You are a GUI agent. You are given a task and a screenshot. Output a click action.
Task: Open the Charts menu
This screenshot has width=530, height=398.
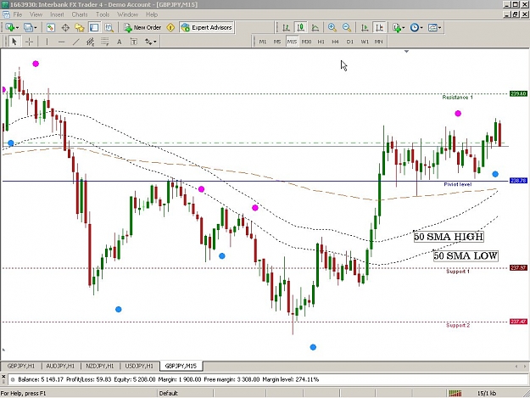point(80,14)
